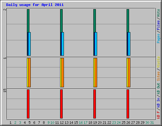Click the 'Files' legend label
The image size is (162, 126).
[x=159, y=25]
